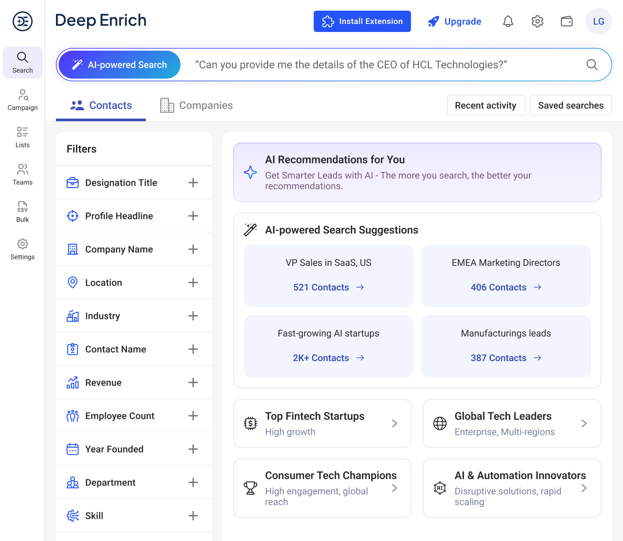This screenshot has width=623, height=541.
Task: Go to Lists in the sidebar
Action: click(x=23, y=137)
